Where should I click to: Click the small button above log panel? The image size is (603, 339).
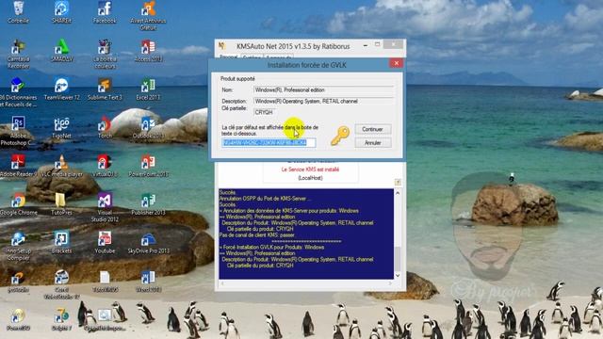[398, 182]
